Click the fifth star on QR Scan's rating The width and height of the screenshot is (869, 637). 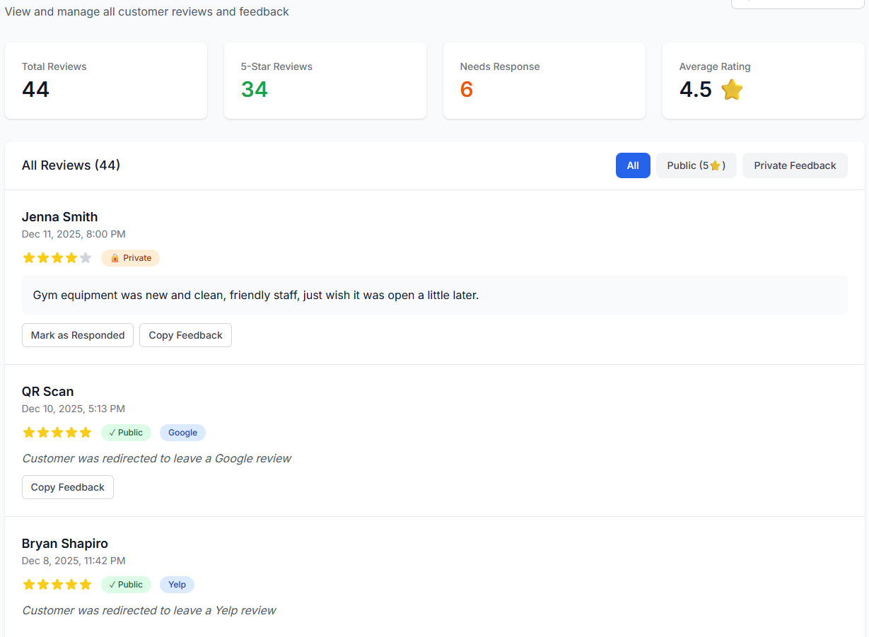(x=86, y=433)
